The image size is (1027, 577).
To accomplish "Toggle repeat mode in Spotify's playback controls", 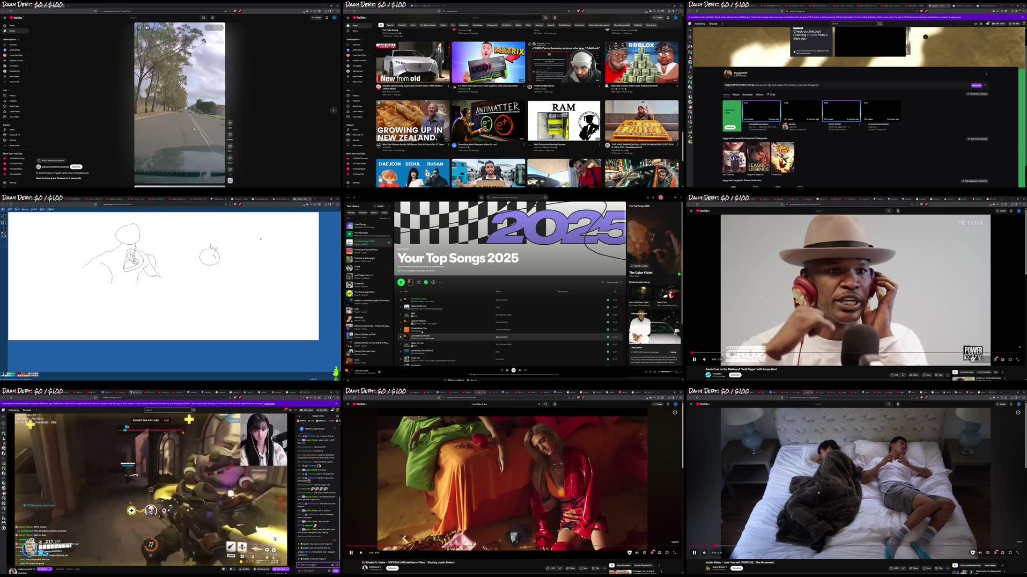I will [525, 370].
